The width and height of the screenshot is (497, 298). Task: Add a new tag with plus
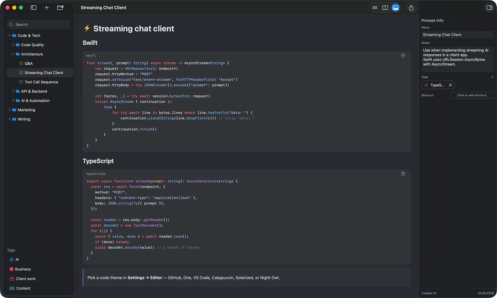492,77
